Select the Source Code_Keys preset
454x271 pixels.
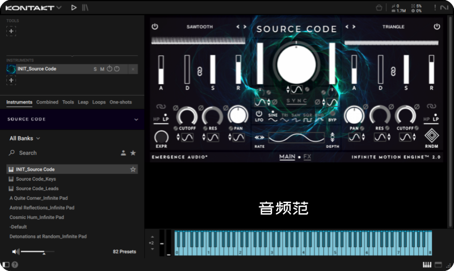[x=36, y=179]
